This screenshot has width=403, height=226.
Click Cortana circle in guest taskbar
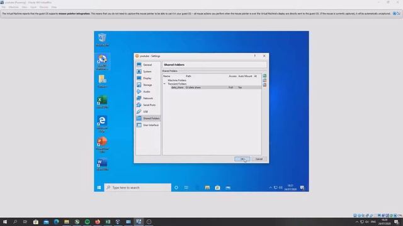176,188
